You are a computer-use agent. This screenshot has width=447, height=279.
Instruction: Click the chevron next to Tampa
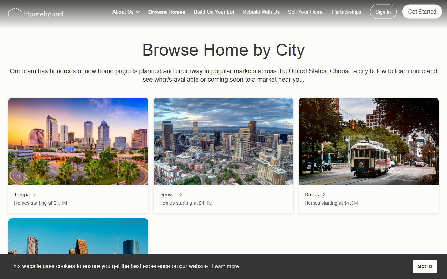(x=34, y=195)
